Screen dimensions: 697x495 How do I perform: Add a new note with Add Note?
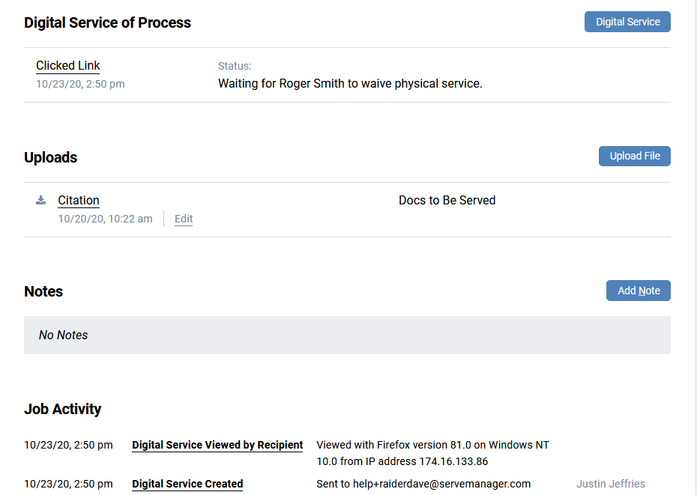coord(638,291)
